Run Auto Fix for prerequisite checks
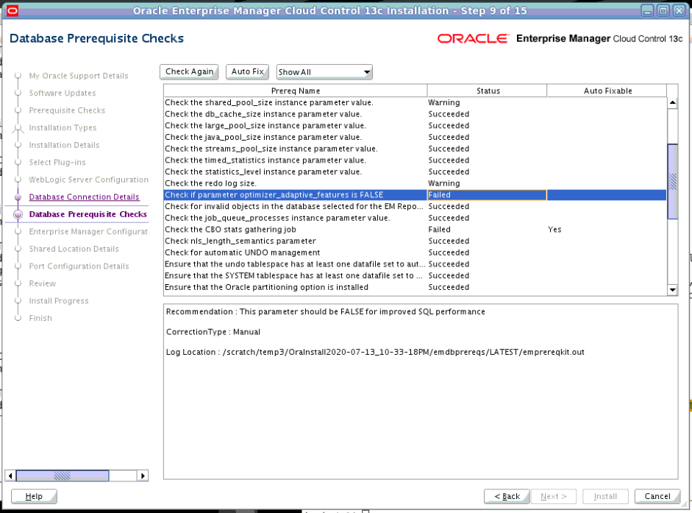Viewport: 692px width, 513px height. coord(247,72)
